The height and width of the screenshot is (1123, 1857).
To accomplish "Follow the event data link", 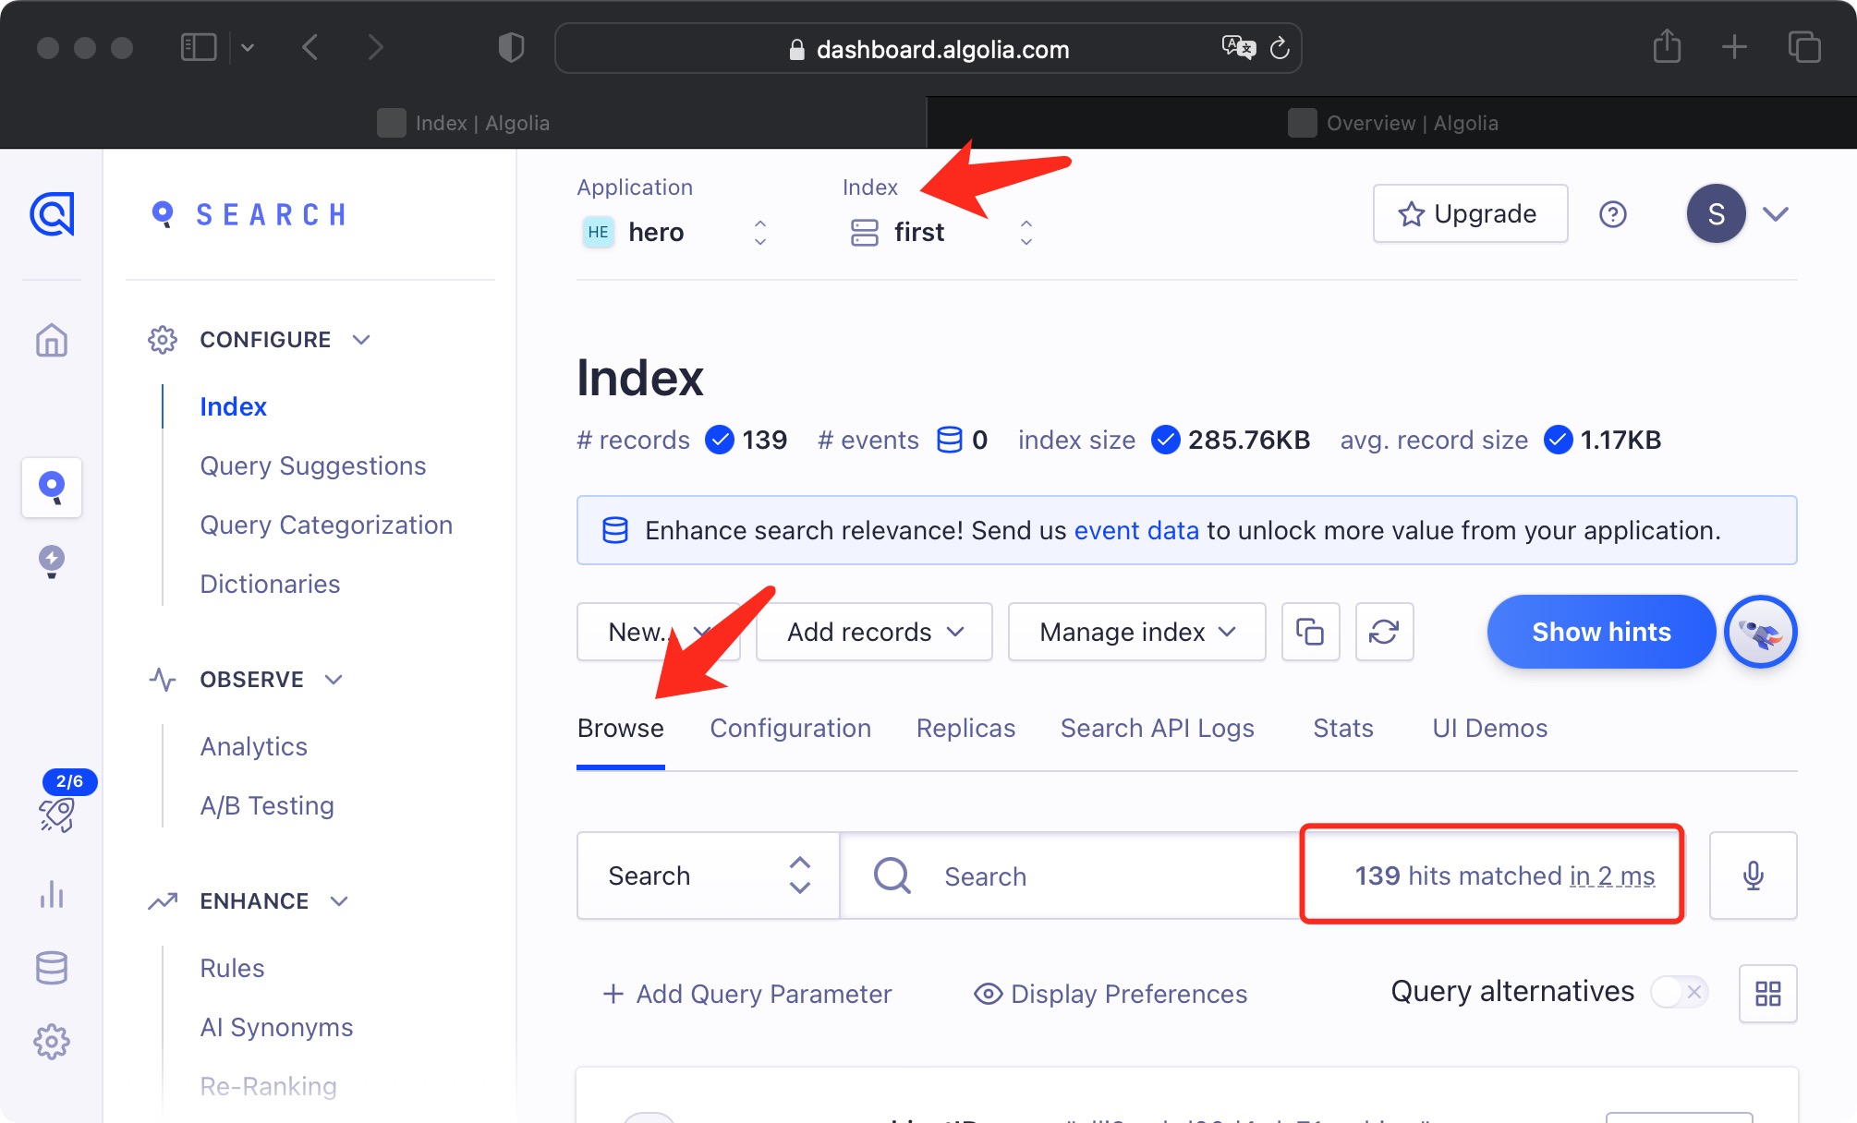I will [1135, 530].
